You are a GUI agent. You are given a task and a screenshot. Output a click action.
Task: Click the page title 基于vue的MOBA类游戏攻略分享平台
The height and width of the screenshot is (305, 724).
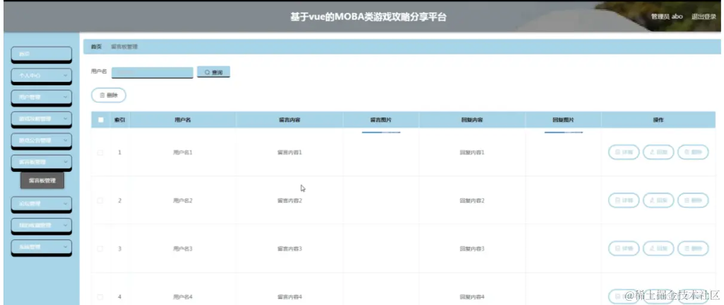click(368, 17)
